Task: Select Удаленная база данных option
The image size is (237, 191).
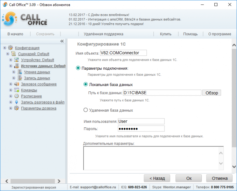Action: [86, 110]
